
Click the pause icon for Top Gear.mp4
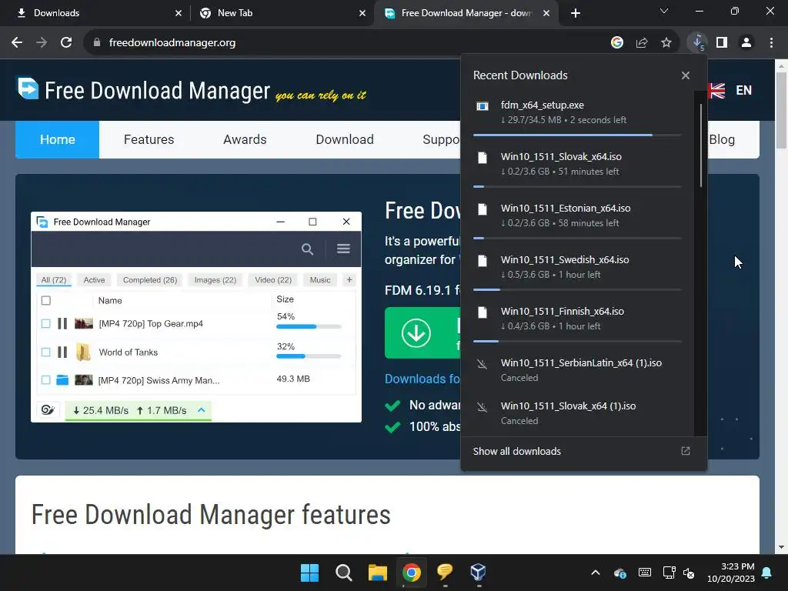tap(62, 324)
